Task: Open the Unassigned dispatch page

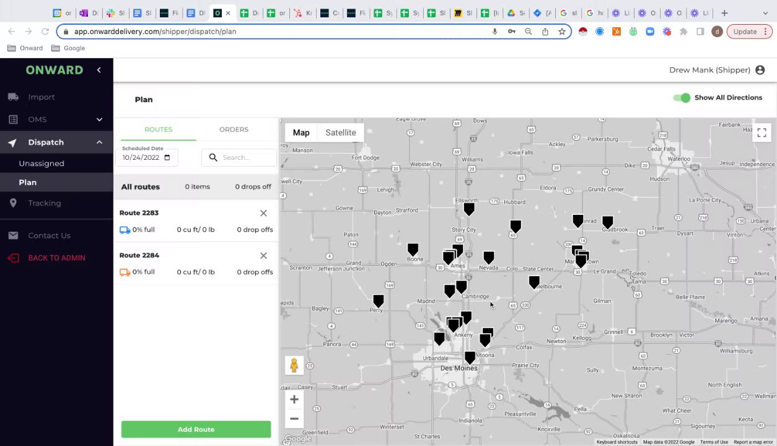Action: [42, 164]
